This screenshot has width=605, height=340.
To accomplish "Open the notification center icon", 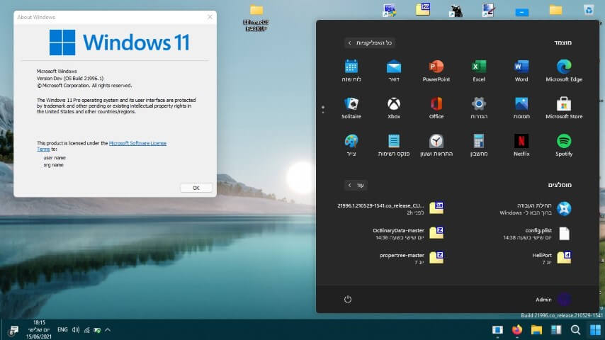I will [x=14, y=330].
